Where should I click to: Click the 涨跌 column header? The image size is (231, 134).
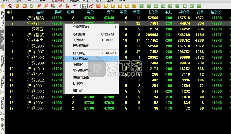point(168,12)
